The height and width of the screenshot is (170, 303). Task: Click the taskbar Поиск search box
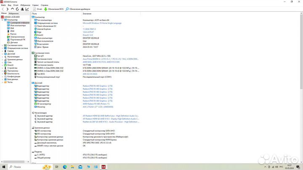(x=30, y=167)
